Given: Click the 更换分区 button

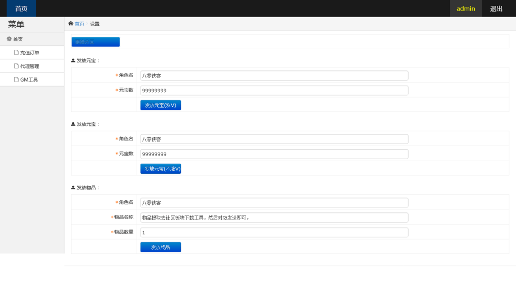Looking at the screenshot, I should 96,42.
